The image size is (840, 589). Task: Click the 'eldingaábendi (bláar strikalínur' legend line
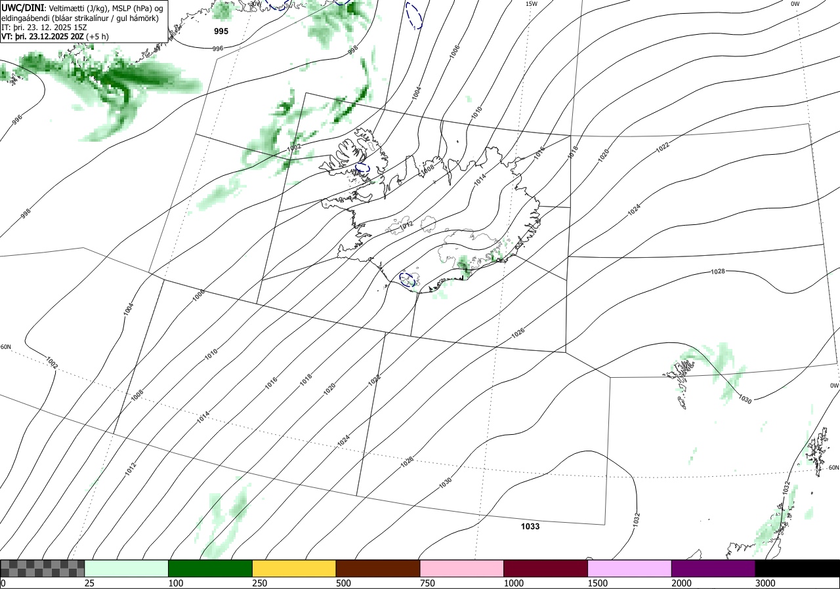click(x=79, y=18)
